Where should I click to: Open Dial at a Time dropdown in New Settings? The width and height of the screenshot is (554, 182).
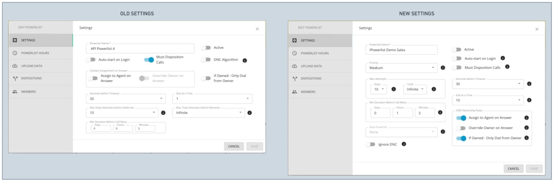click(x=488, y=100)
